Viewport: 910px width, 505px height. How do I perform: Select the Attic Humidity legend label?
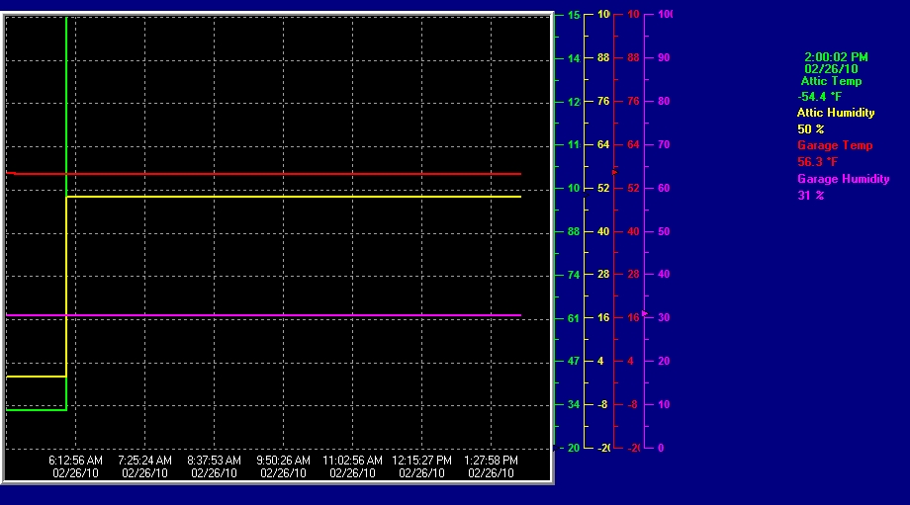point(836,113)
